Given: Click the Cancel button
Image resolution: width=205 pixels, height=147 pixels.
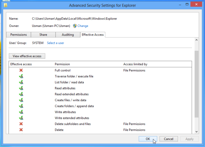Looking at the screenshot, I should 169,139.
